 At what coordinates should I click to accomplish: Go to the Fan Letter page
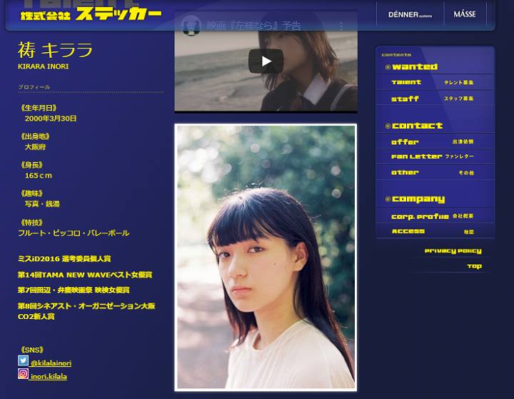(433, 157)
